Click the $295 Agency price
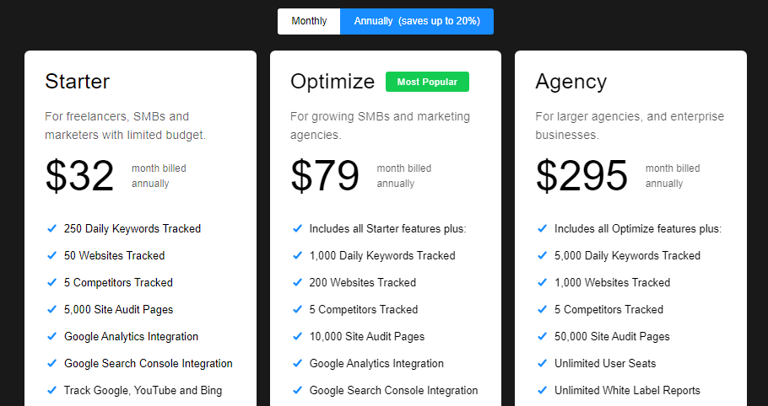This screenshot has width=768, height=406. (x=581, y=176)
